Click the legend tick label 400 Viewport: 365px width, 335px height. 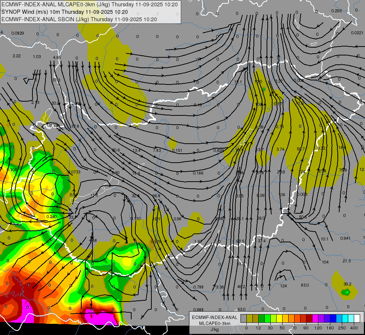pyautogui.click(x=354, y=328)
